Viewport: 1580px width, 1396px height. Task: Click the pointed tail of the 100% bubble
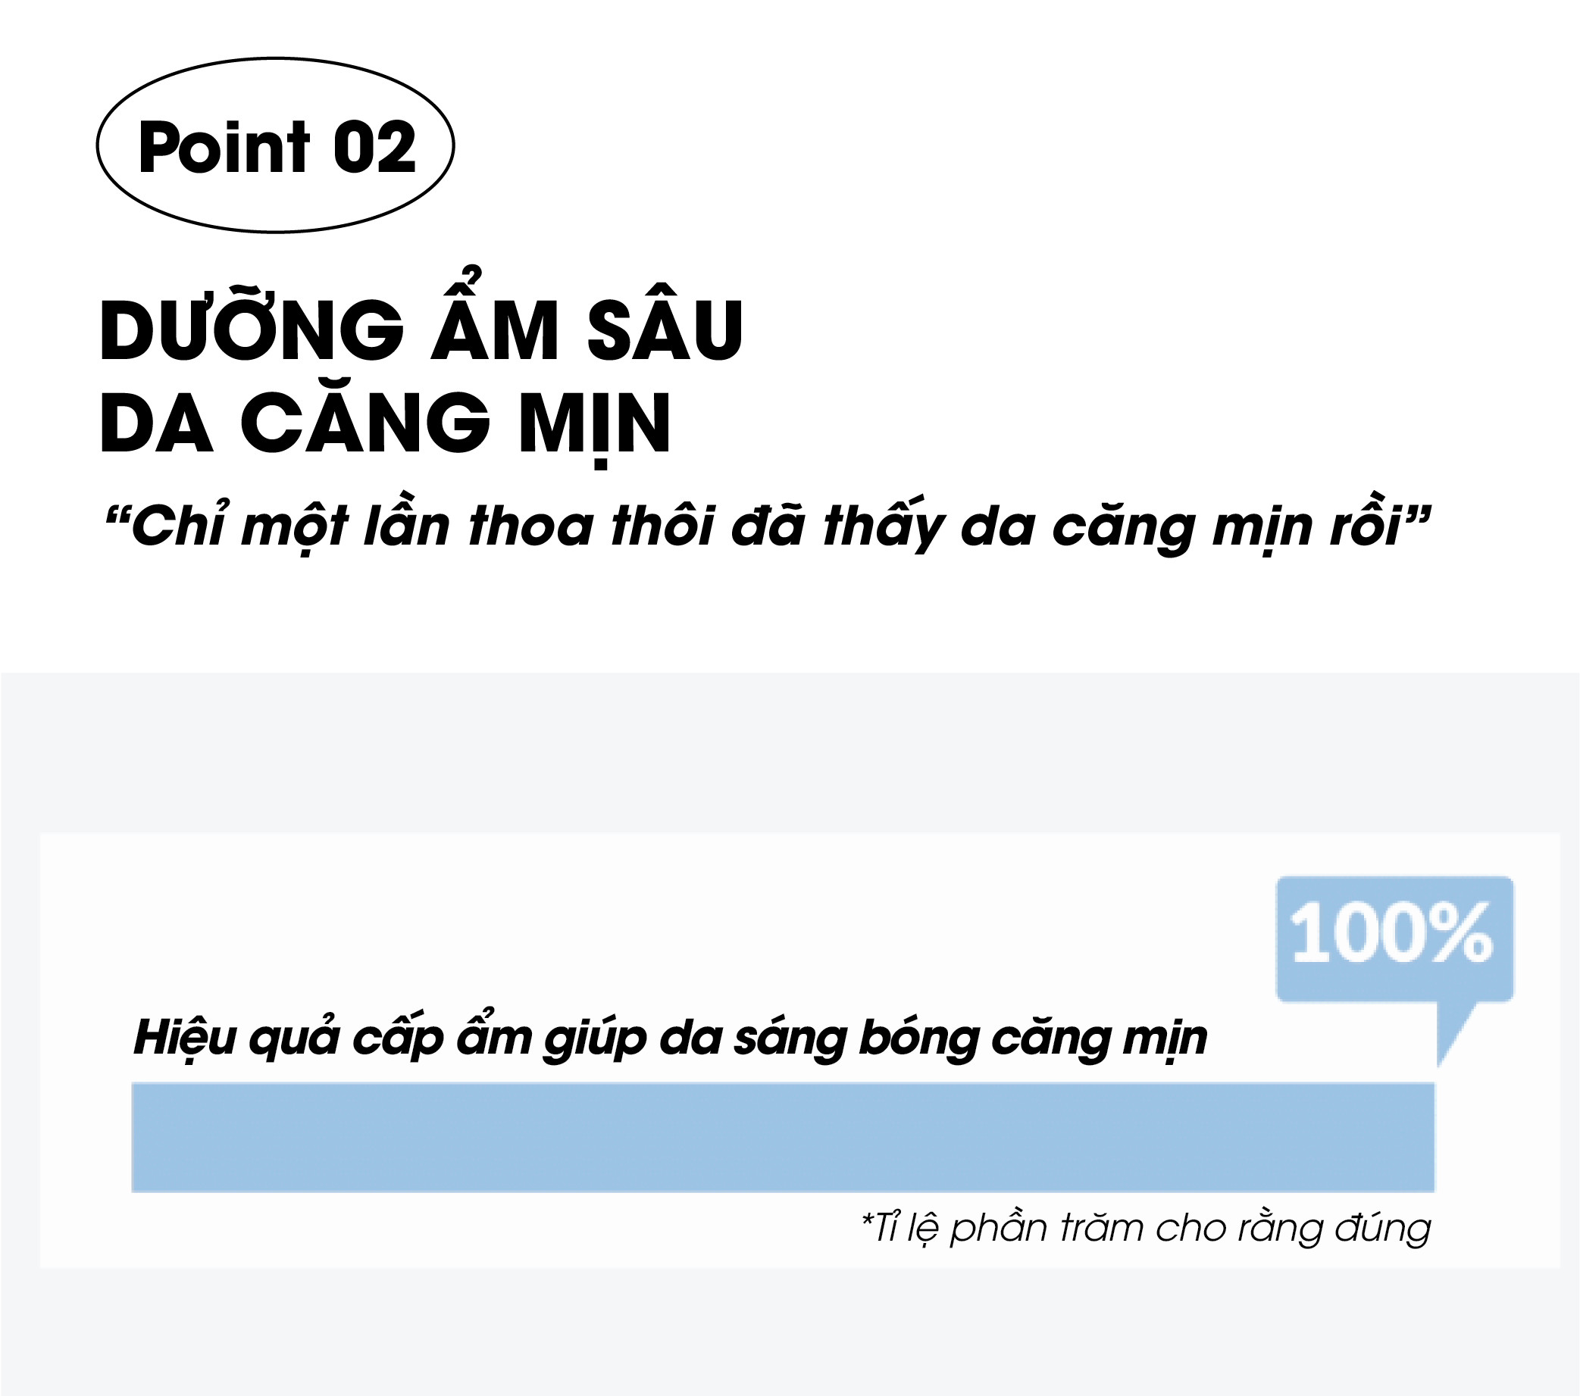1453,1034
